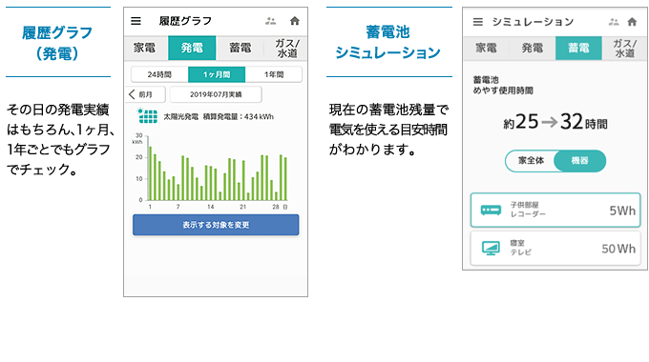Image resolution: width=649 pixels, height=362 pixels.
Task: Click 約25→32時間 estimate text
Action: tap(555, 122)
